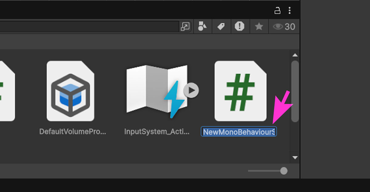Open search in Unity Search window icon

point(185,27)
